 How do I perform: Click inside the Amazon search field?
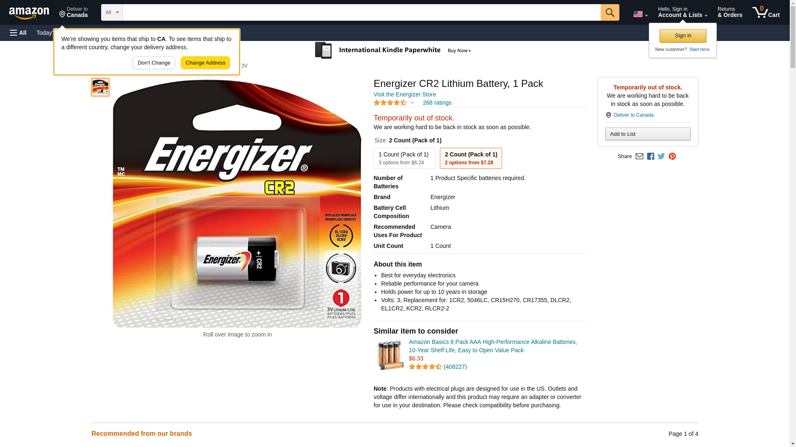pyautogui.click(x=361, y=12)
